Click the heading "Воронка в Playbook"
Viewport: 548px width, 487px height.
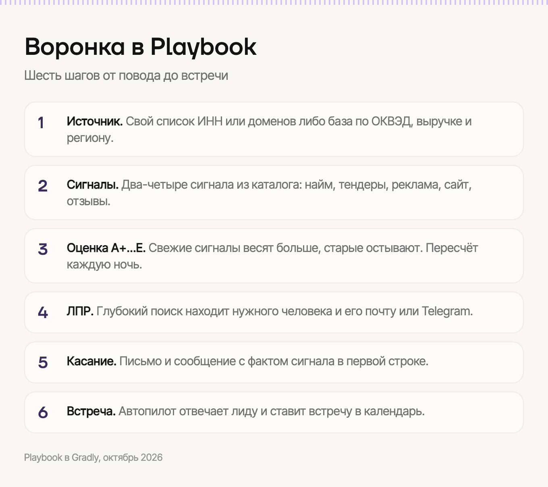pyautogui.click(x=141, y=47)
